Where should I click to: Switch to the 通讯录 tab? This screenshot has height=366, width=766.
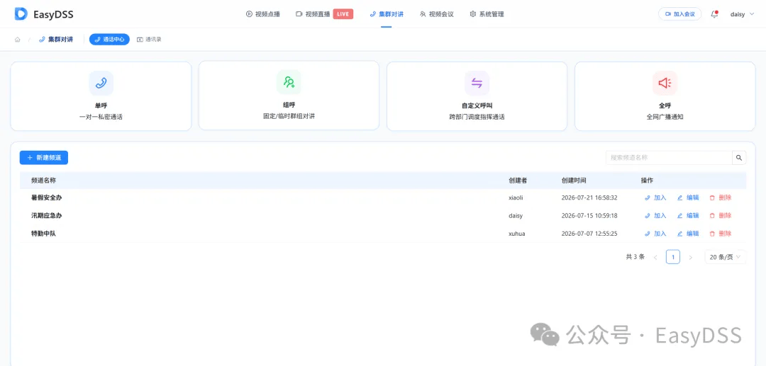149,40
